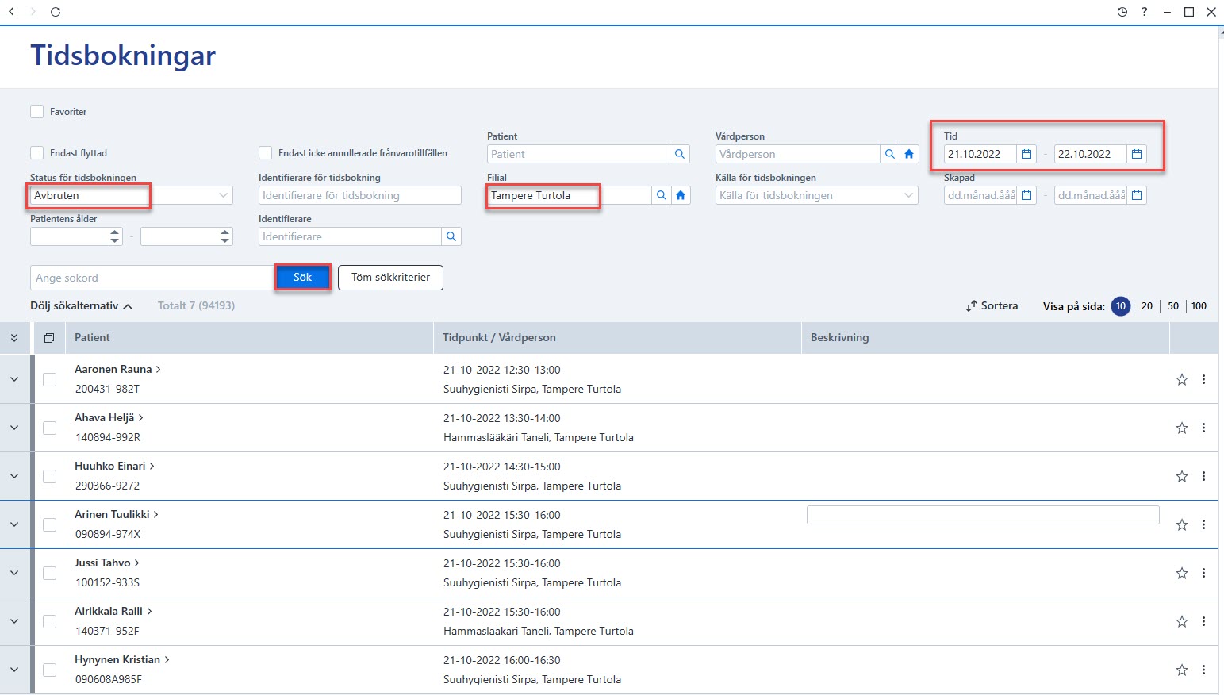Expand the Ahava Heljä row
Viewport: 1224px width, 695px height.
click(14, 428)
